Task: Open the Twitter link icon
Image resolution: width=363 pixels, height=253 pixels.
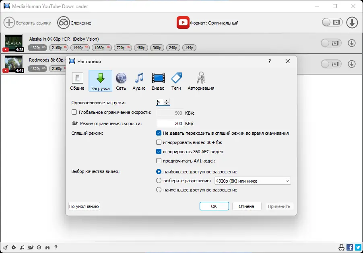Action: [x=358, y=247]
